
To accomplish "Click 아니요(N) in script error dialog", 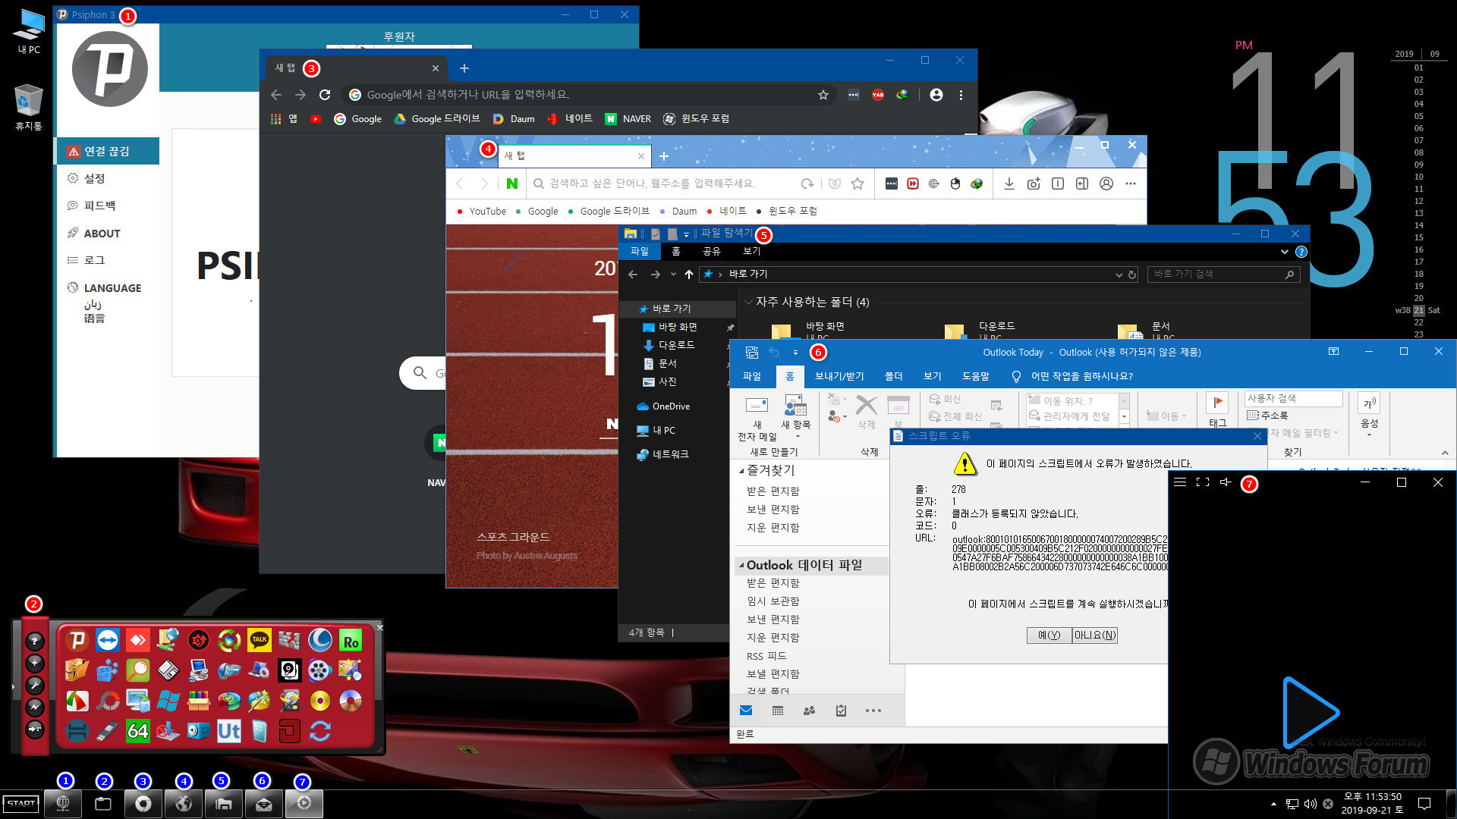I will tap(1095, 635).
